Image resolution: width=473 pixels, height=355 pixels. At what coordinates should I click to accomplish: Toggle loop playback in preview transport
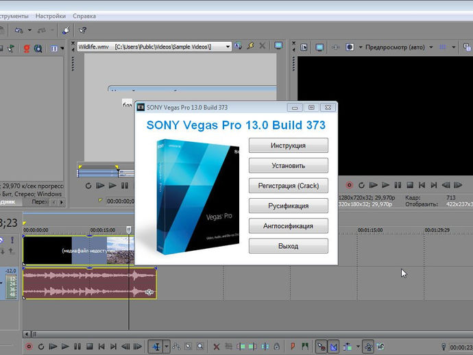pyautogui.click(x=361, y=185)
